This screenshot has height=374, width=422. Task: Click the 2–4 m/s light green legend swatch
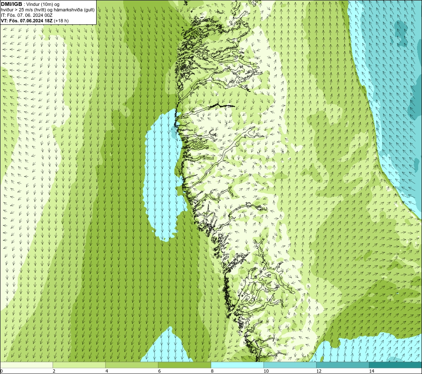tap(79, 365)
